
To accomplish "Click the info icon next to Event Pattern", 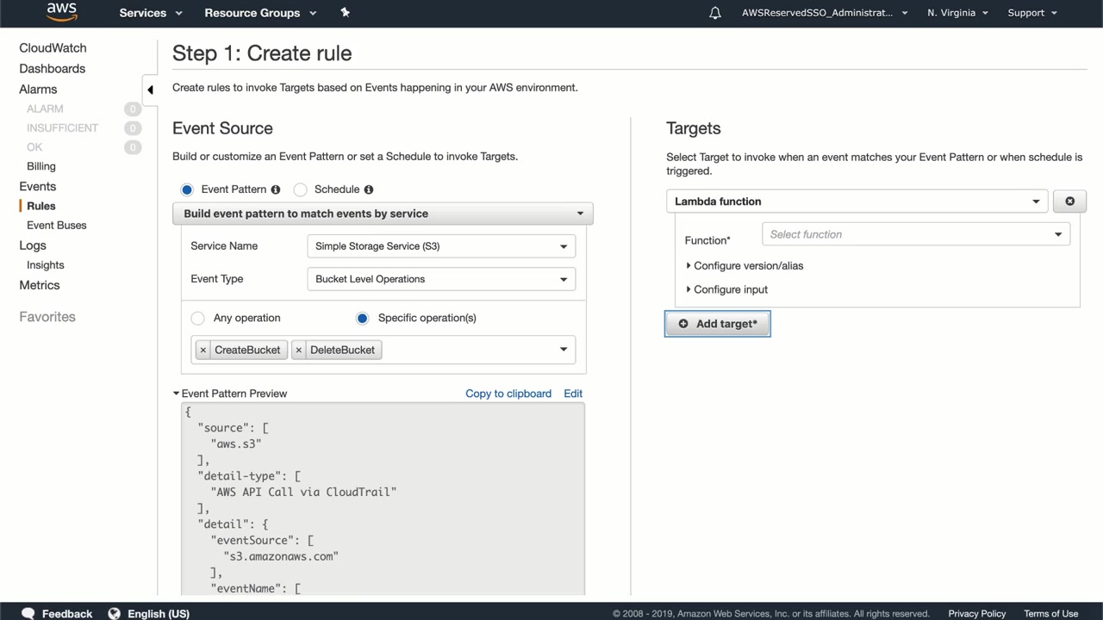I will click(x=276, y=189).
